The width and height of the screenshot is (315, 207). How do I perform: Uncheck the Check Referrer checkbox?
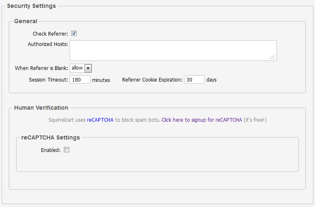(74, 34)
